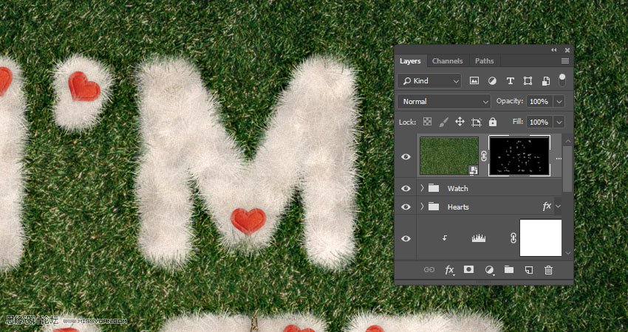Hide the Watch group layer
This screenshot has width=628, height=332.
point(406,189)
